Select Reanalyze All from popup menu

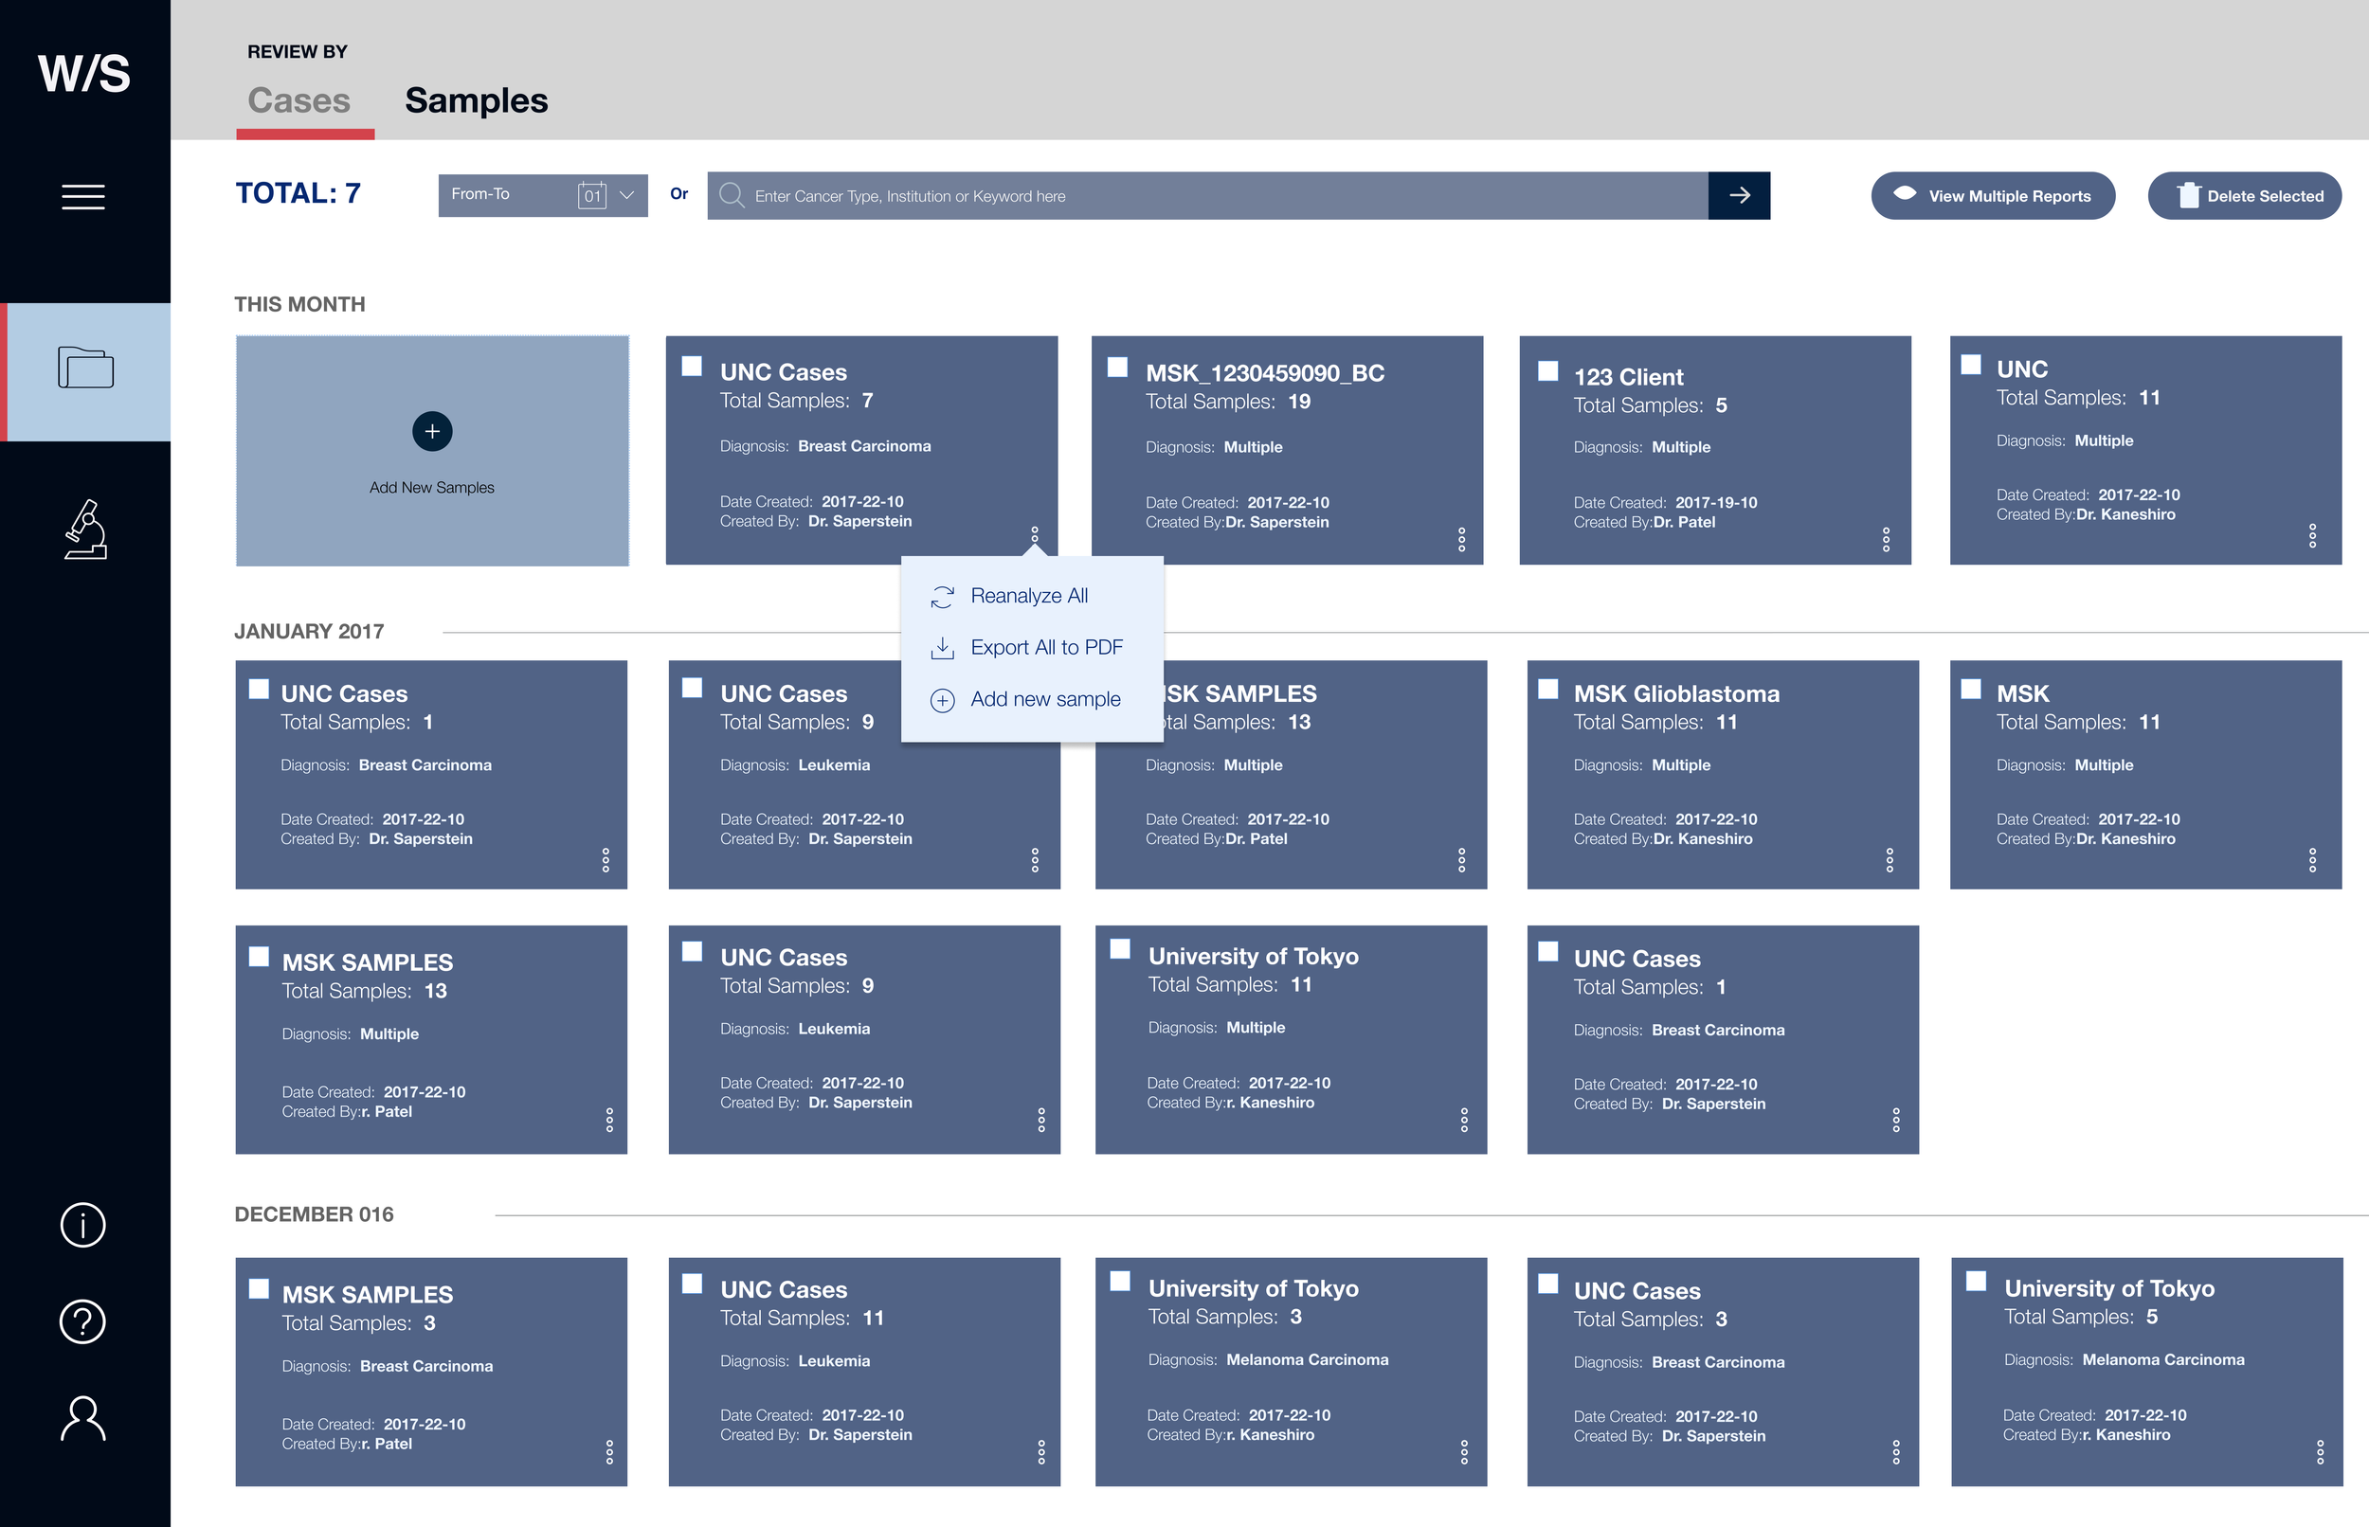1028,596
